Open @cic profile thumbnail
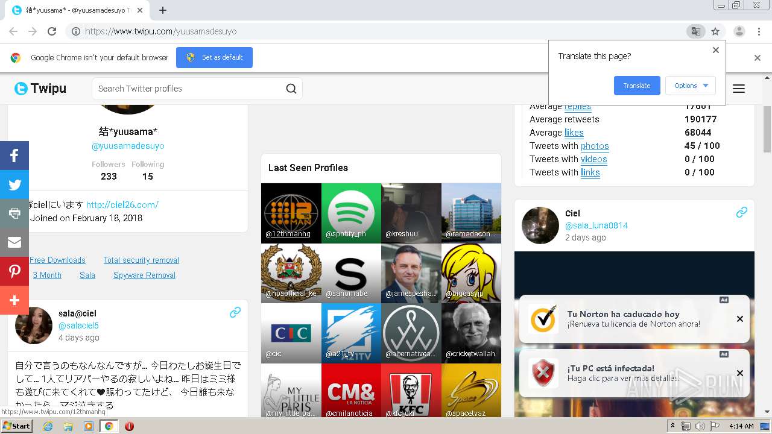The width and height of the screenshot is (772, 434). click(x=291, y=333)
